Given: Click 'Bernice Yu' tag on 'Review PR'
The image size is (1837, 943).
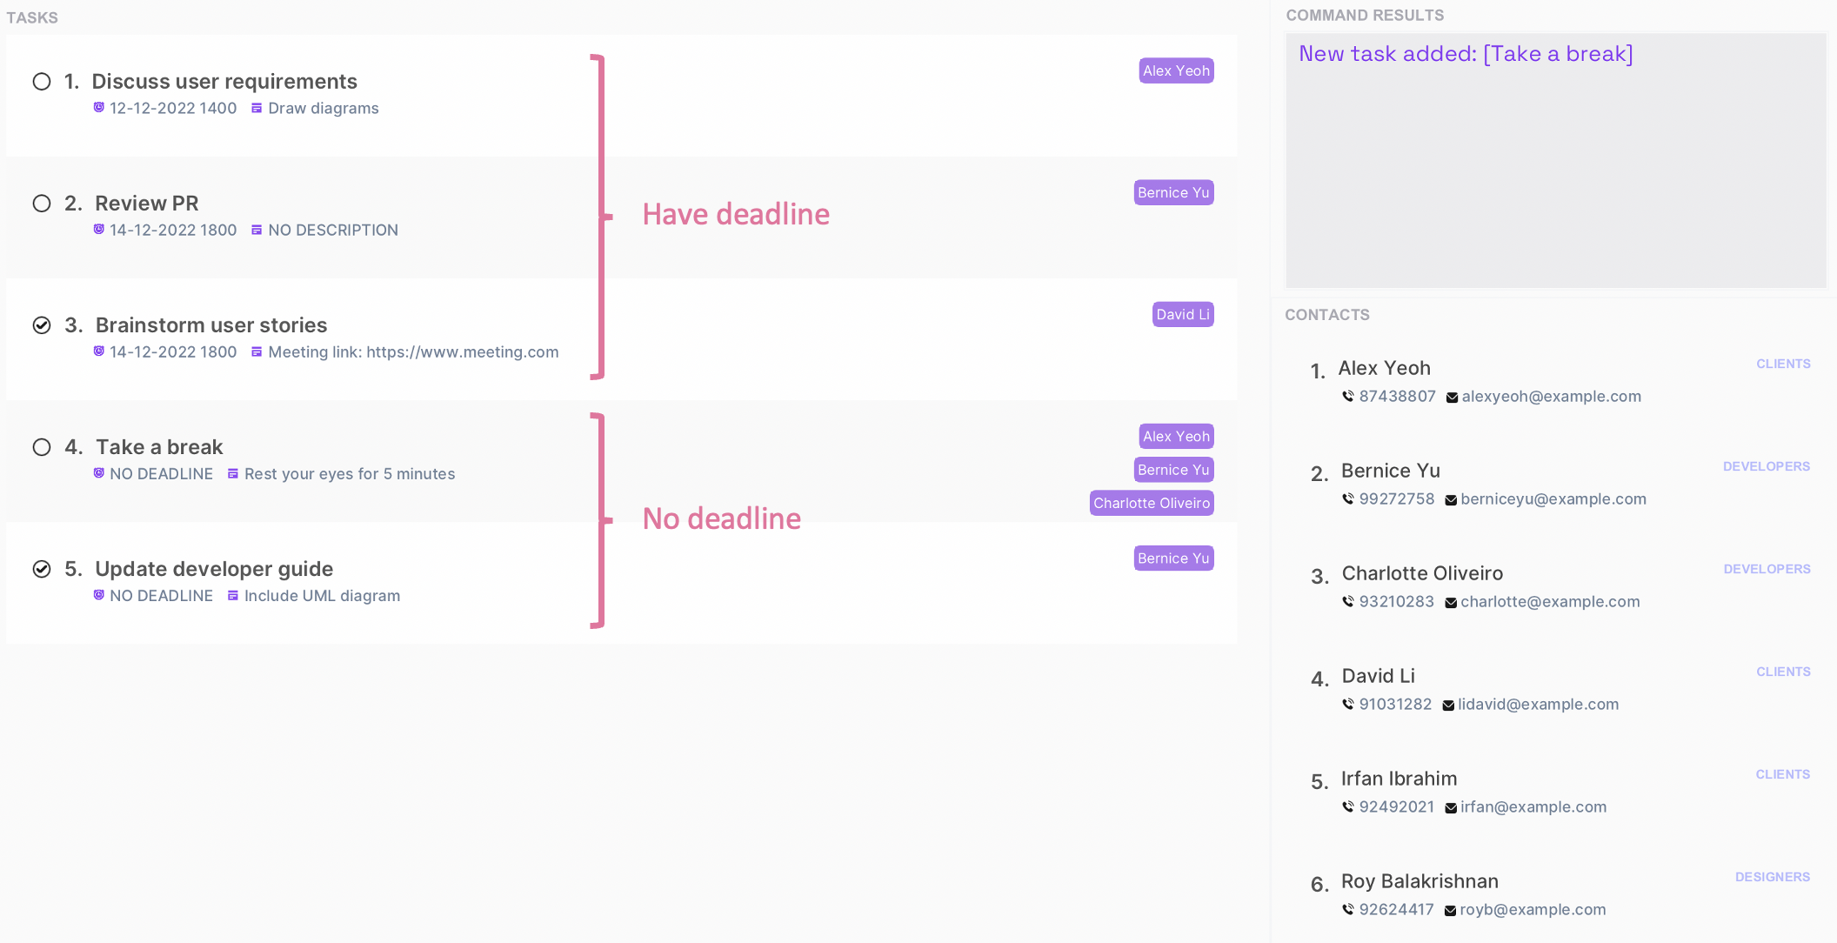Looking at the screenshot, I should click(1173, 193).
